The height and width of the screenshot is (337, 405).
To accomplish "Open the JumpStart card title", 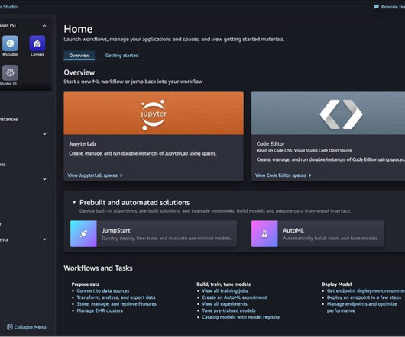I will [116, 230].
